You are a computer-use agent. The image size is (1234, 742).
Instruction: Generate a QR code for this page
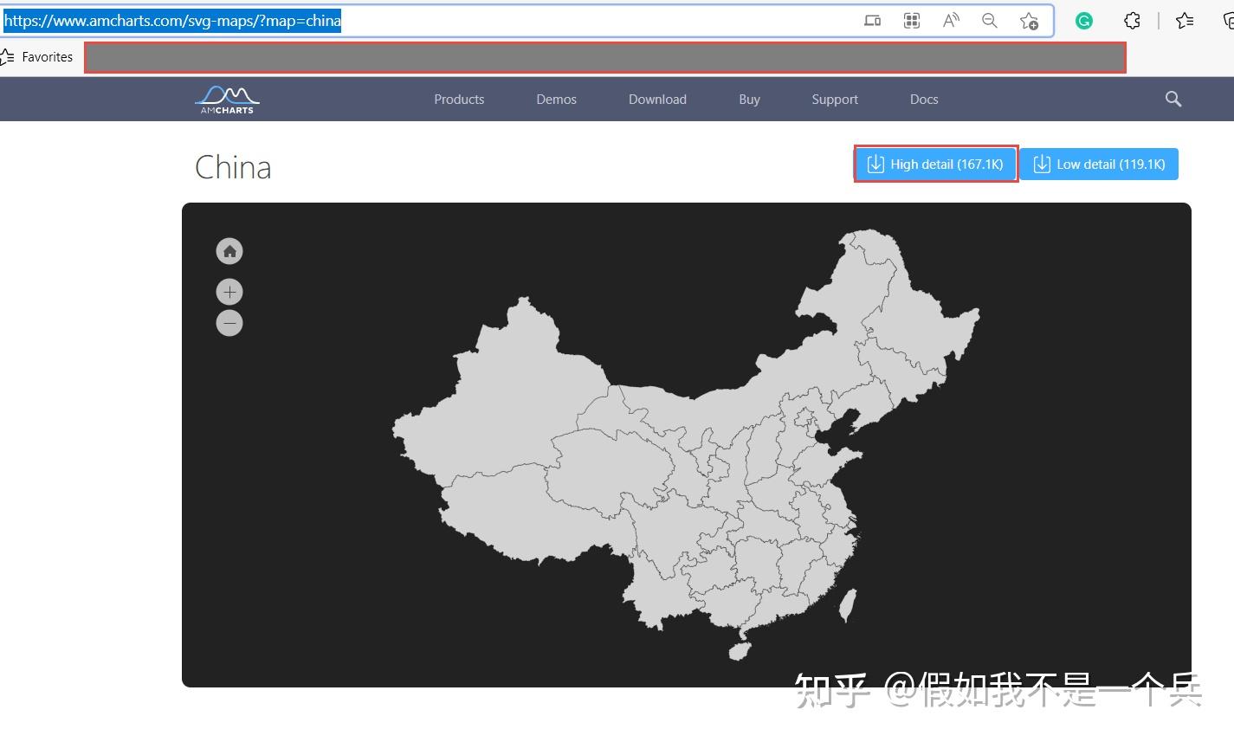(x=911, y=20)
